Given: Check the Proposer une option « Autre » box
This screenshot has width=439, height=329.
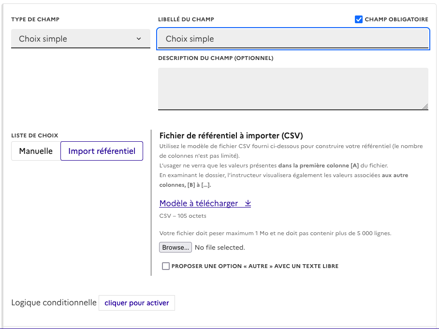Looking at the screenshot, I should 166,266.
